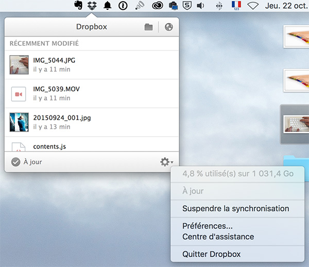Image resolution: width=309 pixels, height=267 pixels.
Task: Click the French flag input source icon
Action: pos(236,6)
